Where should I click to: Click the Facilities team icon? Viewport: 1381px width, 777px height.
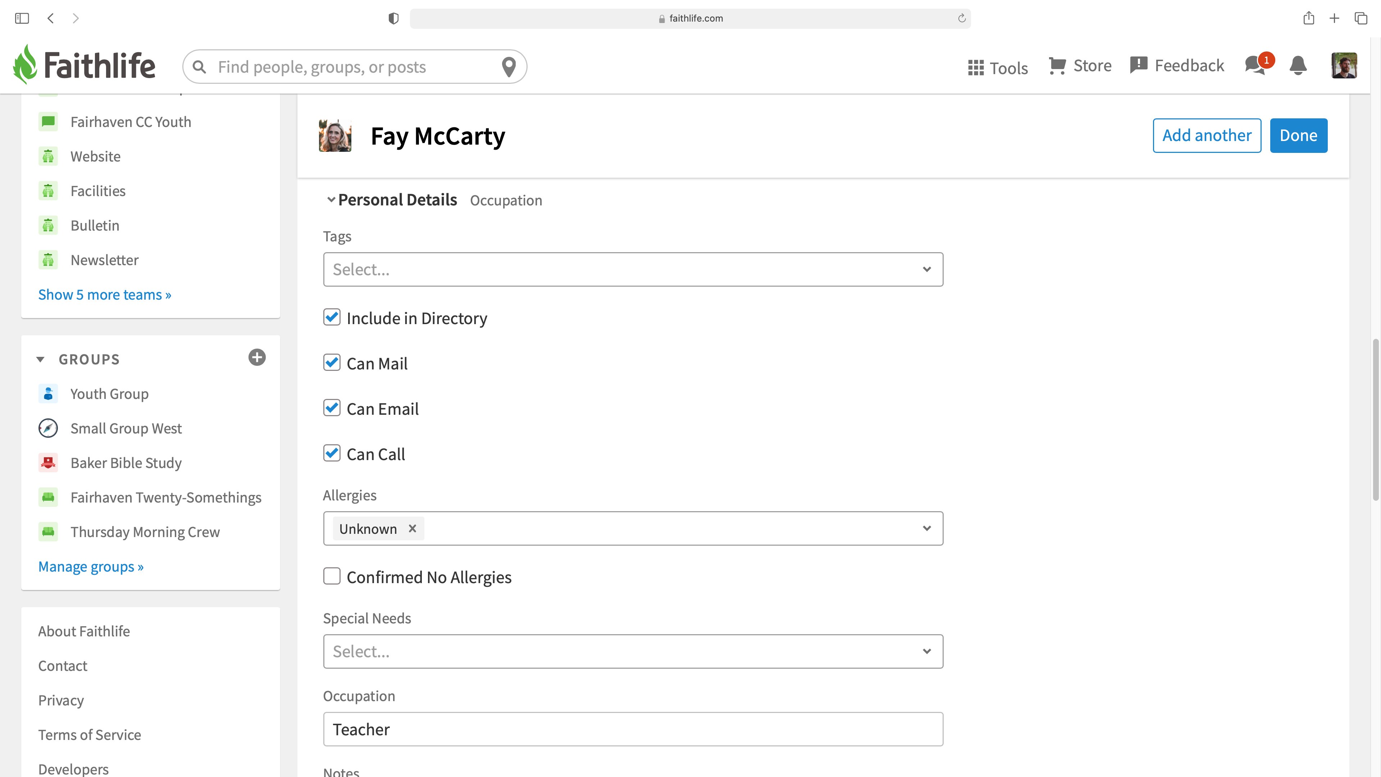(x=48, y=191)
